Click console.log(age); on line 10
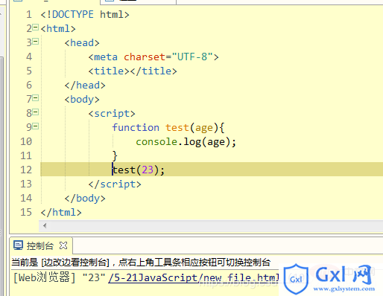This screenshot has height=296, width=383. tap(186, 142)
